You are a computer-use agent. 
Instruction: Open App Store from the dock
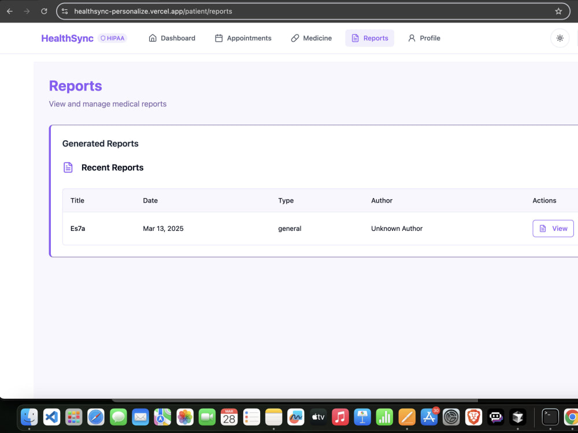coord(429,417)
